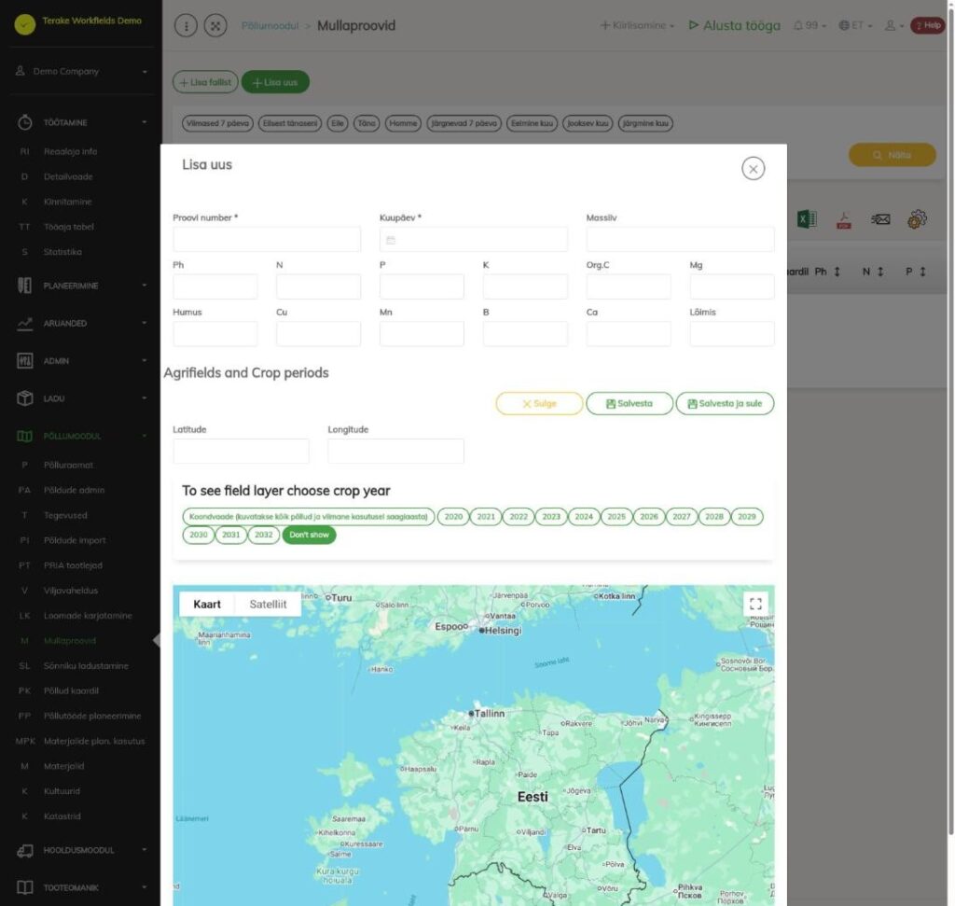Click the page vertical scrollbar
955x906 pixels.
pos(950,421)
